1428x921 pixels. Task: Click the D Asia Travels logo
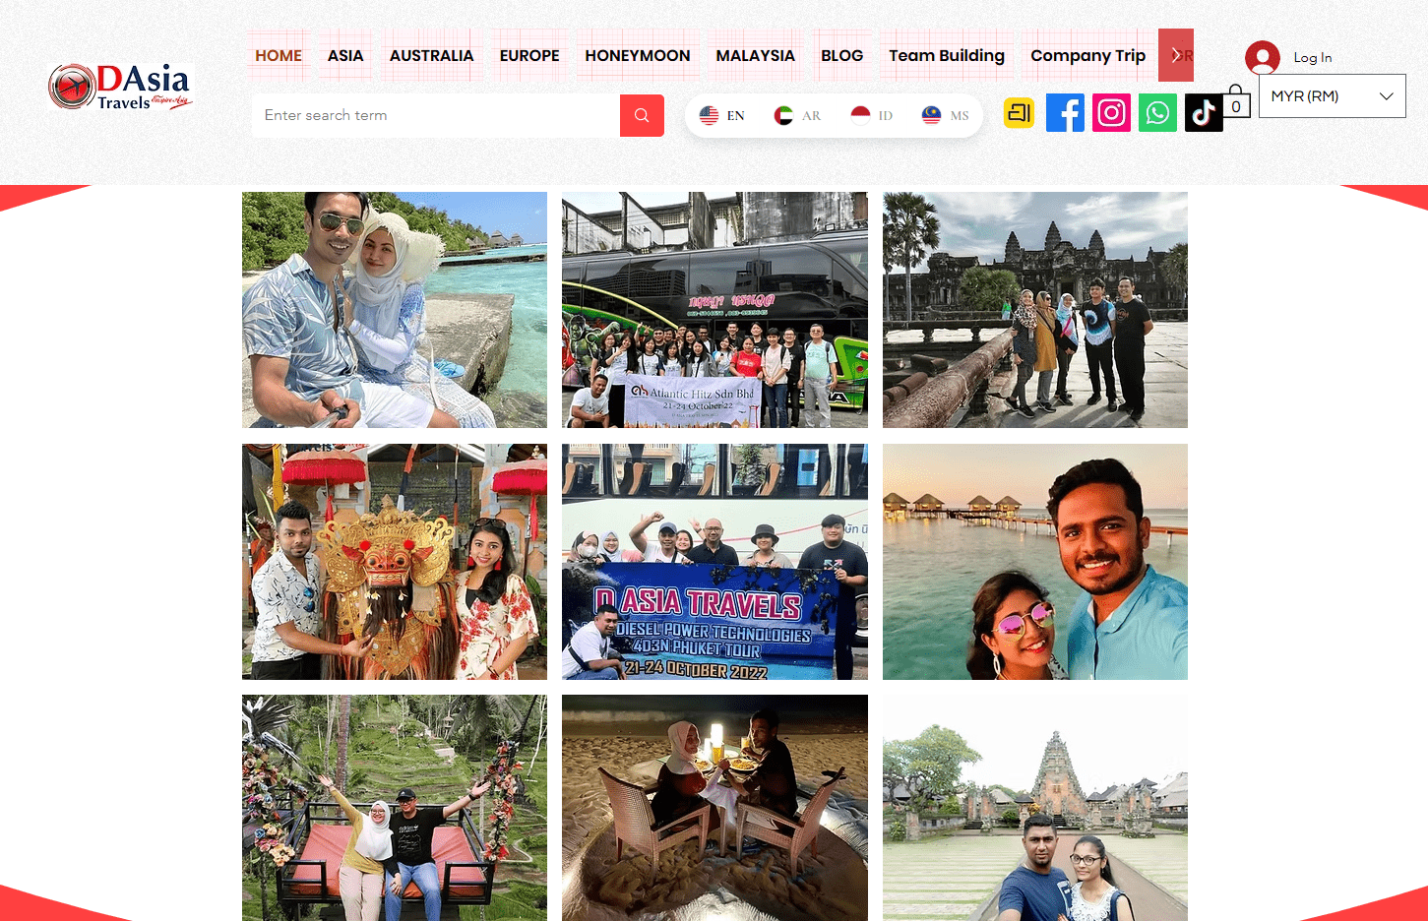pos(119,87)
